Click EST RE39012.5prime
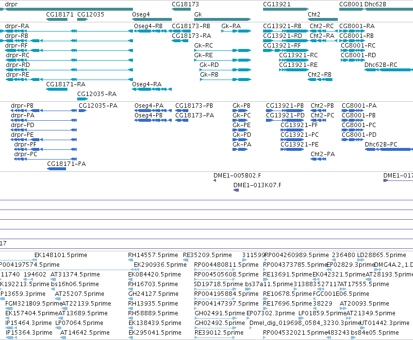This screenshot has height=340, width=413. [219, 333]
